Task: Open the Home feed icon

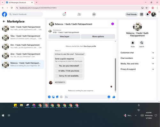Action: 64,14
